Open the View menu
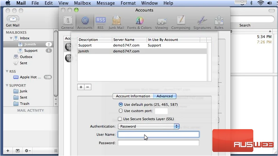This screenshot has height=156, width=278. pos(63,3)
